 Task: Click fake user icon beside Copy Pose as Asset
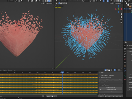point(100,89)
